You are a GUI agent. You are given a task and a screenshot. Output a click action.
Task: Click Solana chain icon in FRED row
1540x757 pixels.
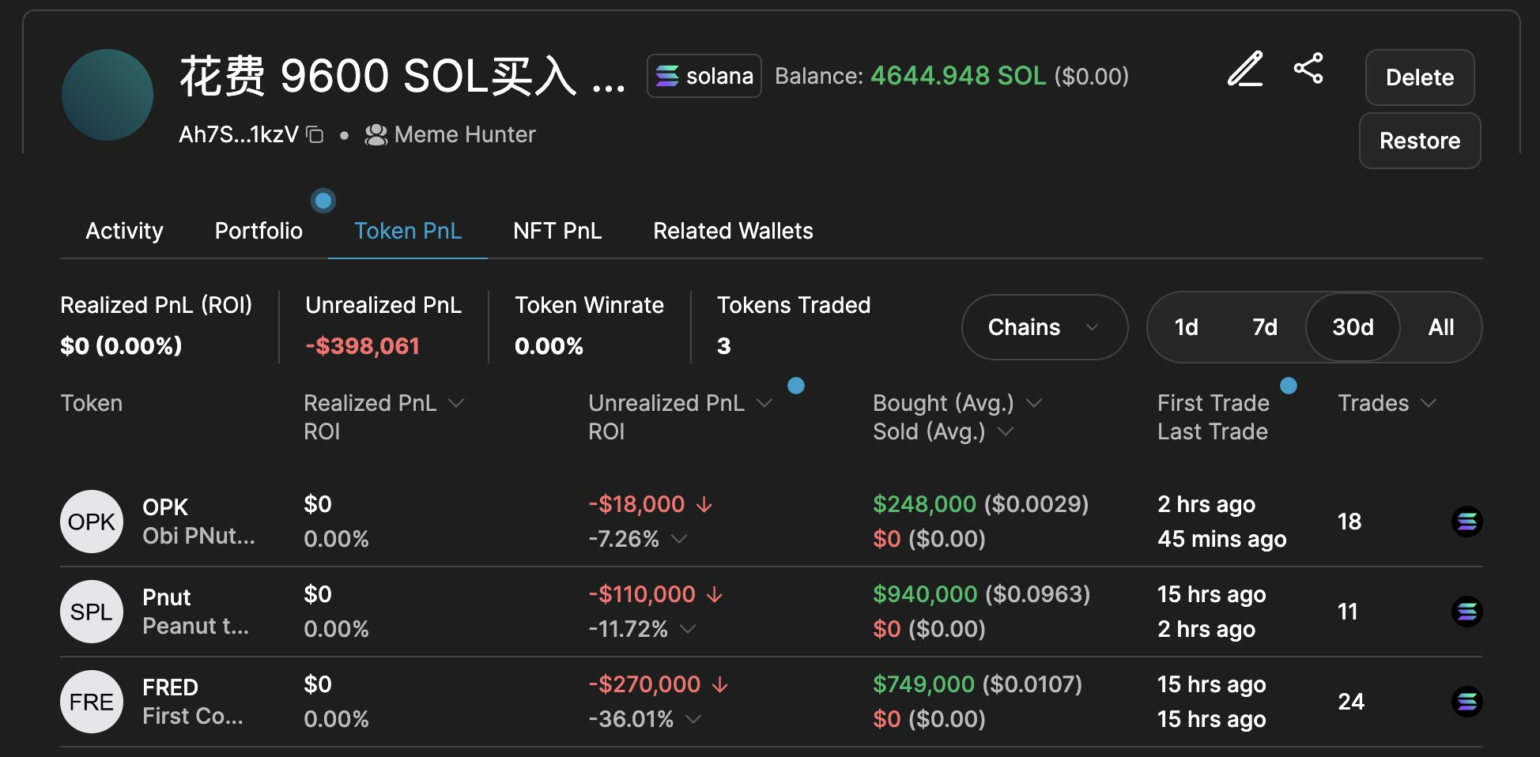point(1466,702)
